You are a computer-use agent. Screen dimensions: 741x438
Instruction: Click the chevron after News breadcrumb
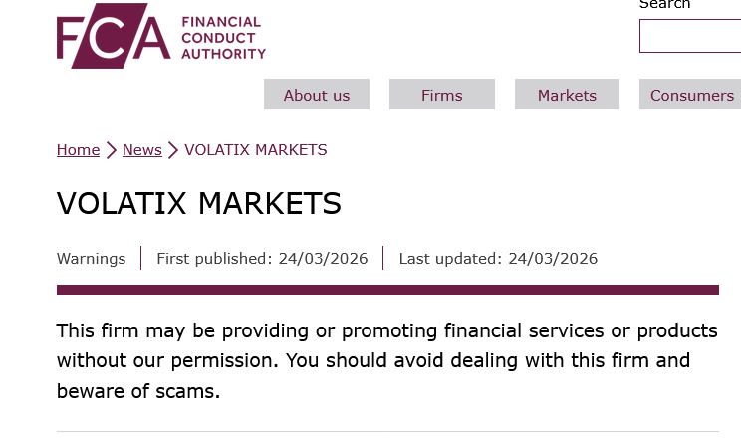tap(173, 150)
